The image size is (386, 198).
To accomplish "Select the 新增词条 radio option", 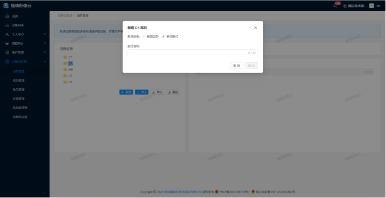I will click(144, 36).
